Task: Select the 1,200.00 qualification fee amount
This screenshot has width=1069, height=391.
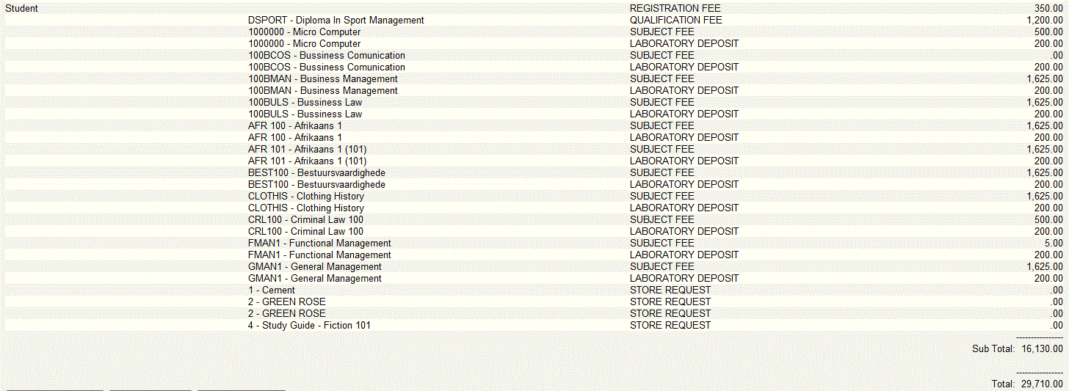Action: [x=1044, y=21]
